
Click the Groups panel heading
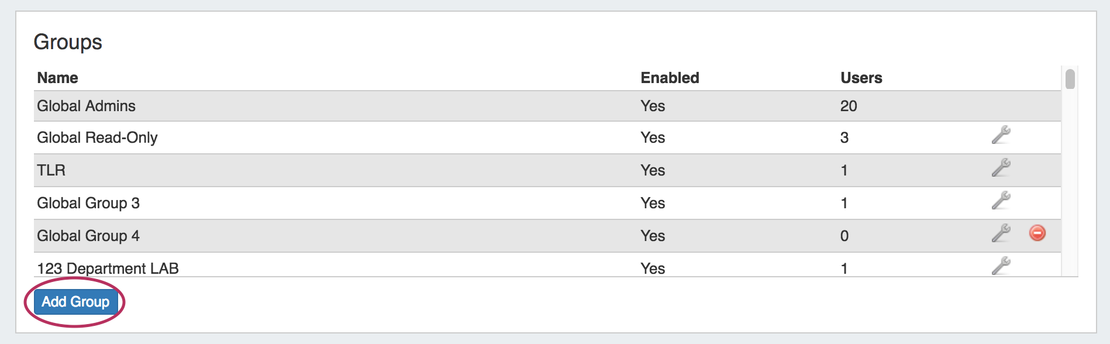click(68, 42)
